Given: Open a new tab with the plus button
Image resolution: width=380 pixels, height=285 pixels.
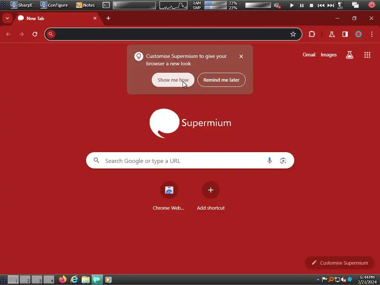Looking at the screenshot, I should coord(108,18).
